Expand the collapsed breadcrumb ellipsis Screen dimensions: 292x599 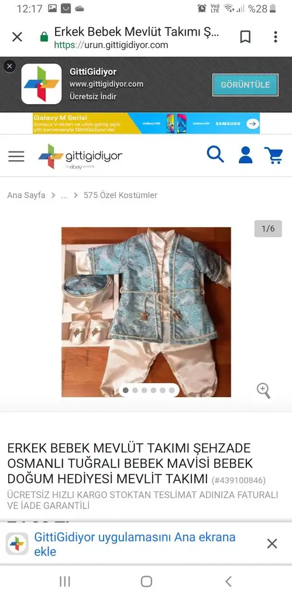click(x=64, y=195)
